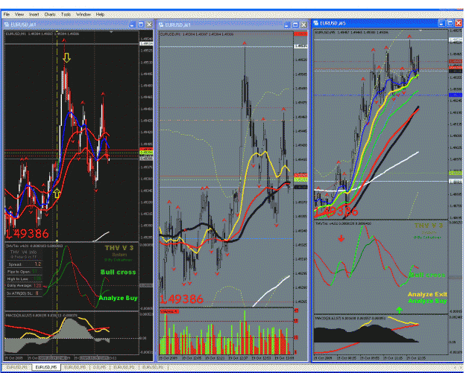
Task: Open the File menu
Action: pos(7,14)
